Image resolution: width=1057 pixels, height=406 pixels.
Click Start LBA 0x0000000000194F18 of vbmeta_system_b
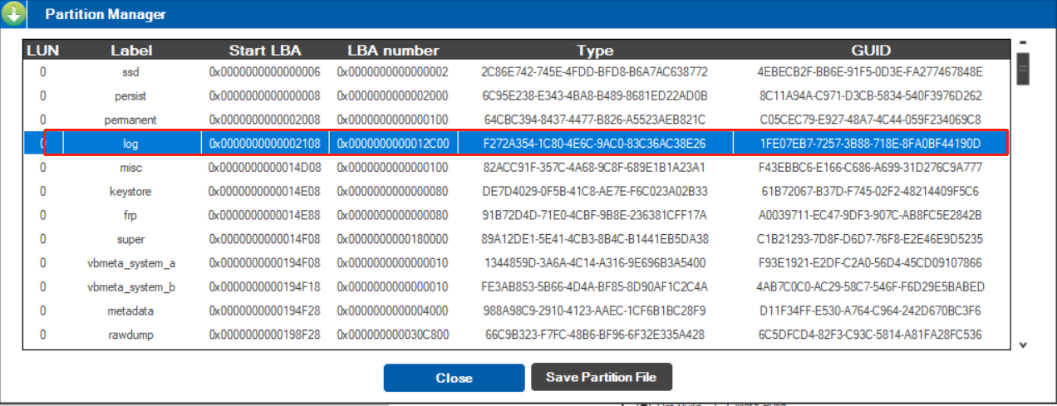[x=265, y=287]
